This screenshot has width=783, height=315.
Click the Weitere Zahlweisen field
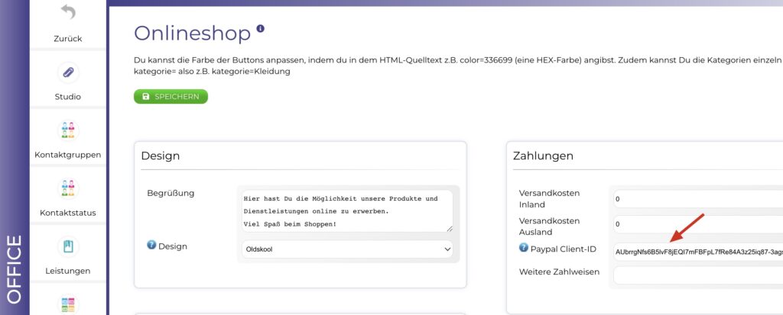click(x=696, y=275)
